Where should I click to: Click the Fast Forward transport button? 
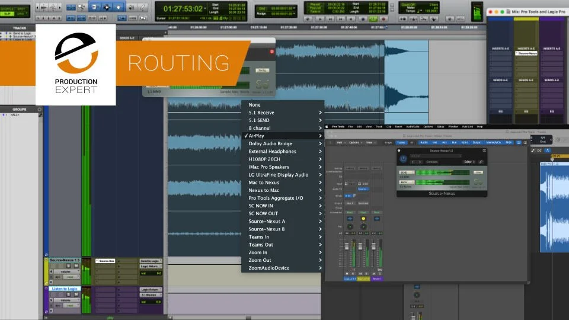point(341,18)
